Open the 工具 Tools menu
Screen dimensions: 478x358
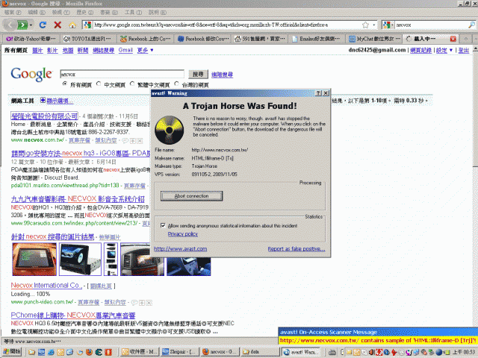[133, 13]
